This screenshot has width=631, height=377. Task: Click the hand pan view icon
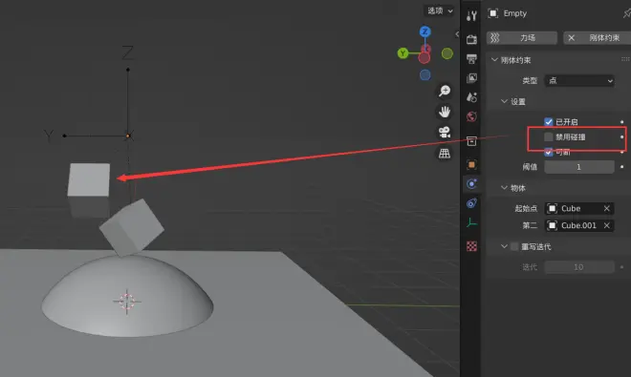coord(445,112)
